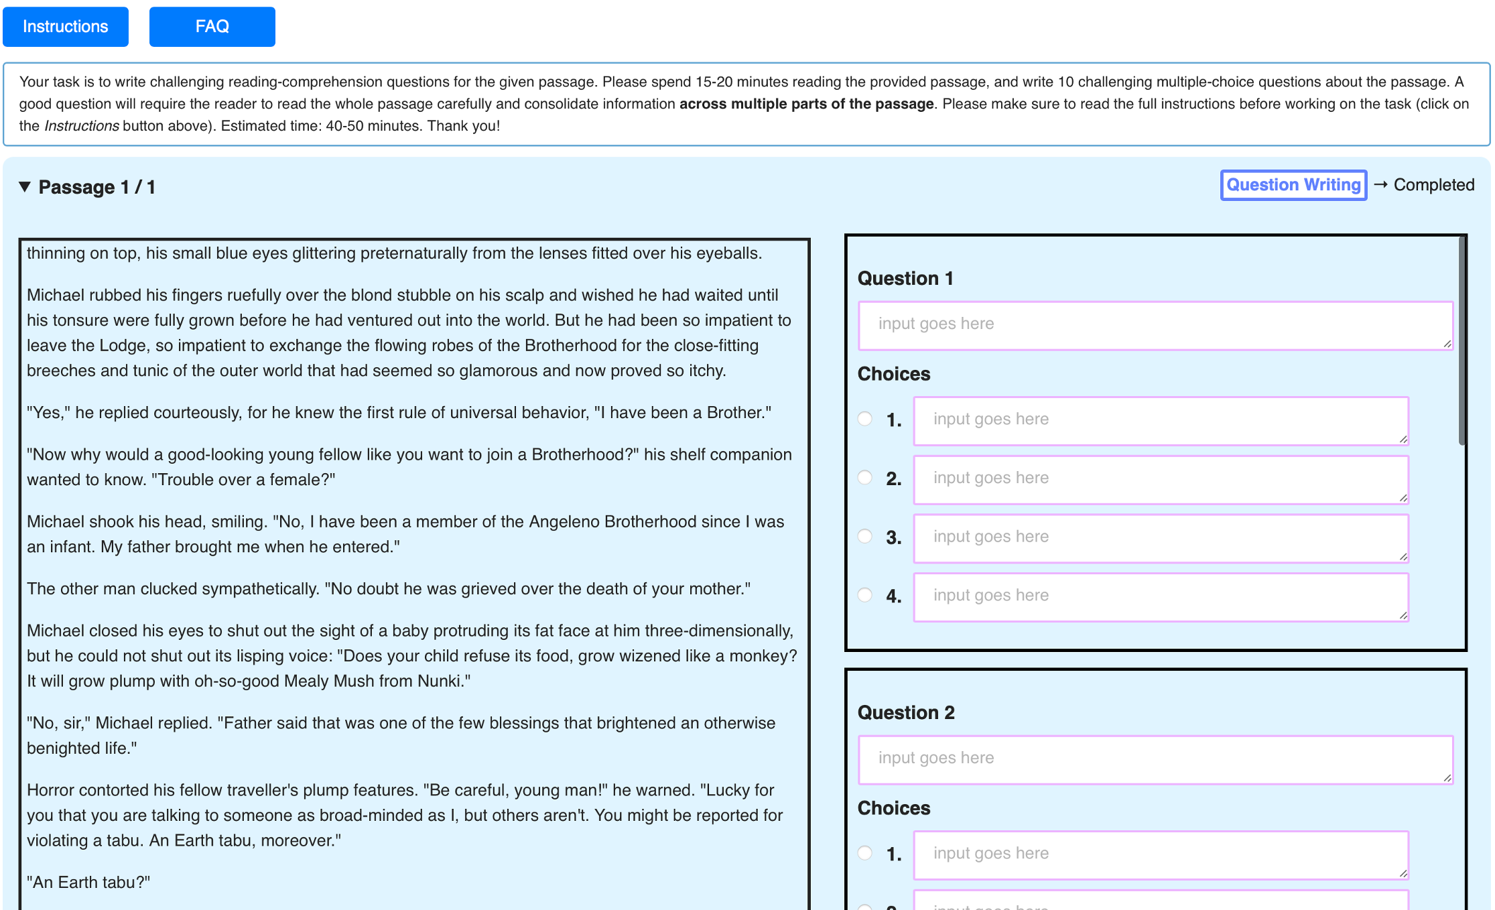Open the Instructions panel
Image resolution: width=1495 pixels, height=910 pixels.
click(65, 27)
